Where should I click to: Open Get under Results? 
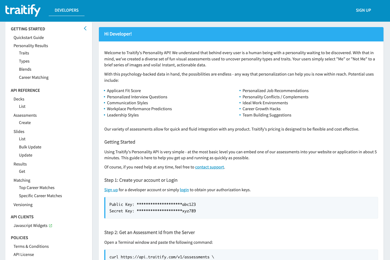[22, 171]
